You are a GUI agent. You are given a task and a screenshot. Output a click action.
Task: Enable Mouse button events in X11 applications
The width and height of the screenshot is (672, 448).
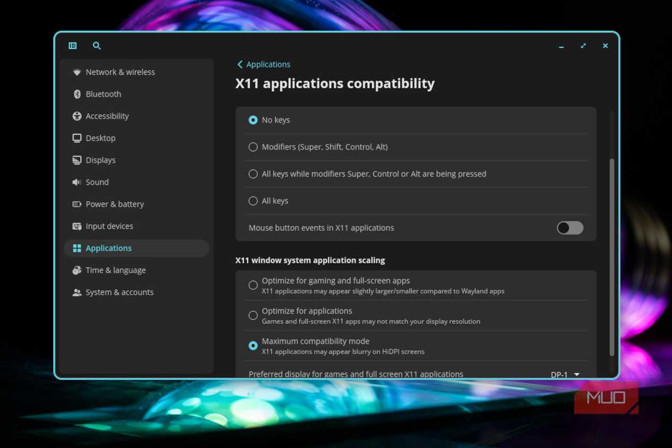click(x=570, y=228)
